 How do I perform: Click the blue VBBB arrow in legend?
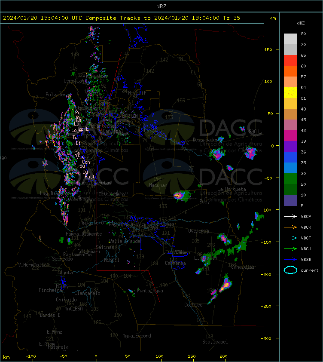click(290, 260)
